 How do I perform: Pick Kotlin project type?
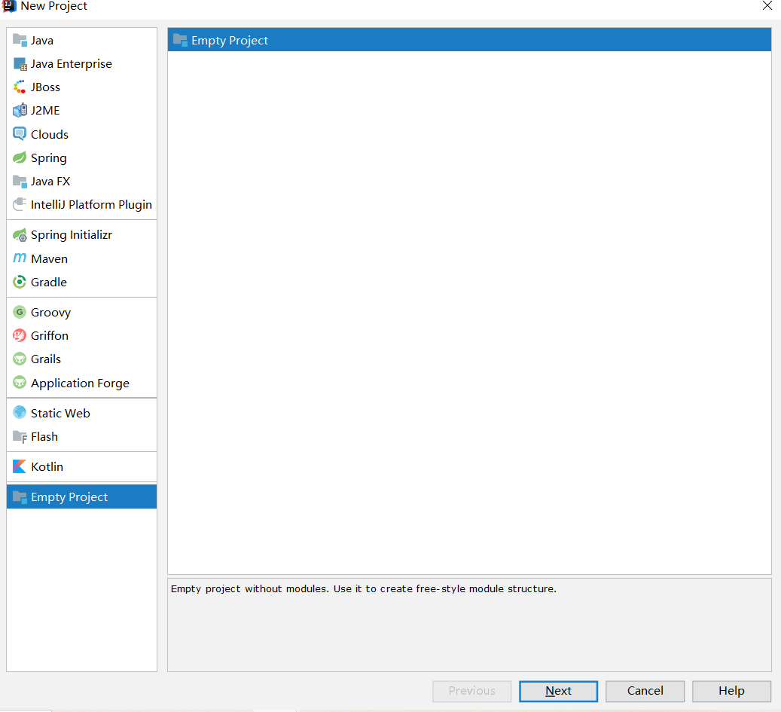pyautogui.click(x=81, y=466)
